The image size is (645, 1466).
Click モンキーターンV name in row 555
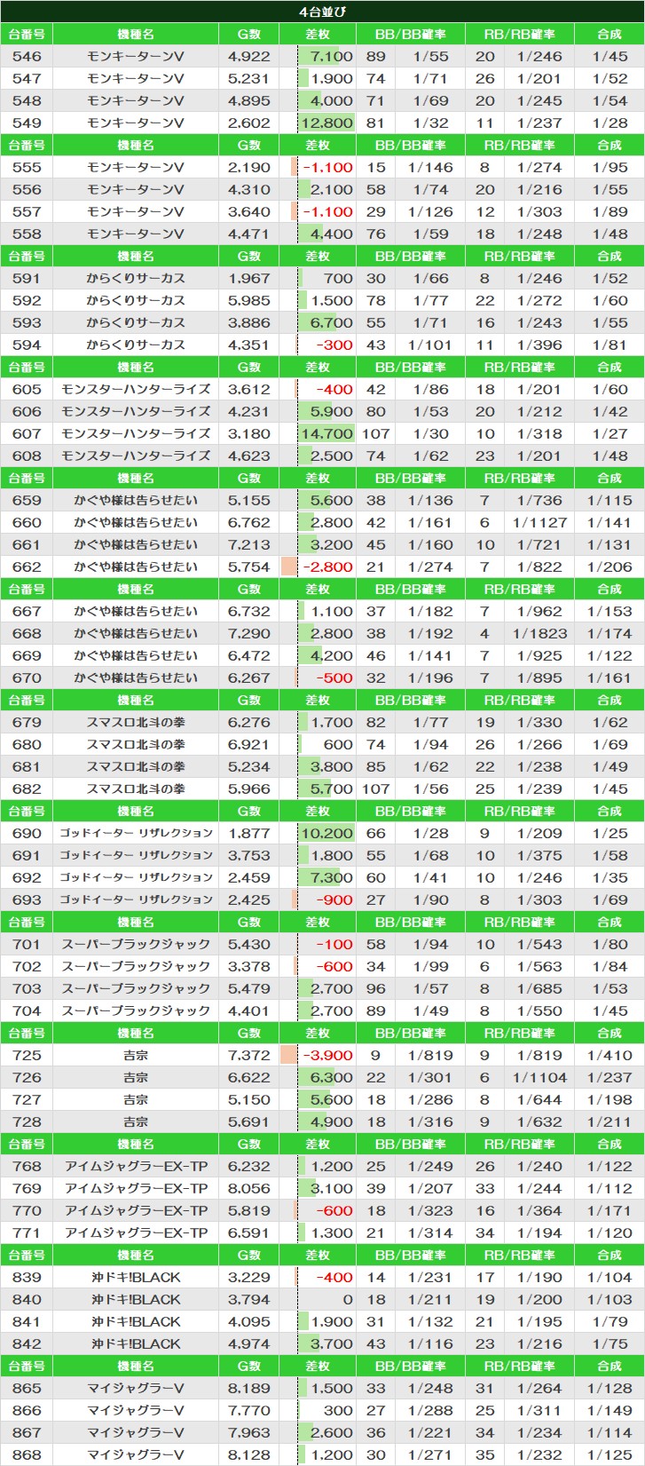[x=136, y=167]
